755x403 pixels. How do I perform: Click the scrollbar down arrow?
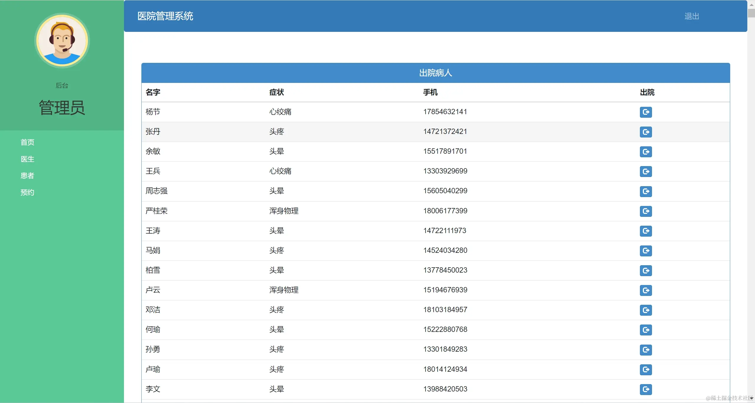pyautogui.click(x=751, y=398)
